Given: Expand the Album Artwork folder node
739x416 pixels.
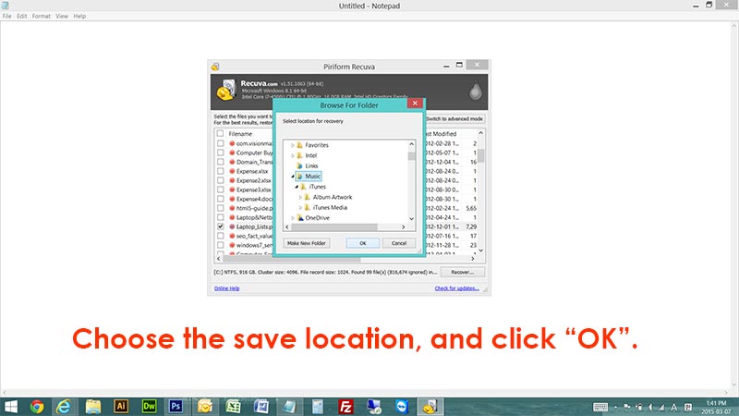Looking at the screenshot, I should pos(300,197).
